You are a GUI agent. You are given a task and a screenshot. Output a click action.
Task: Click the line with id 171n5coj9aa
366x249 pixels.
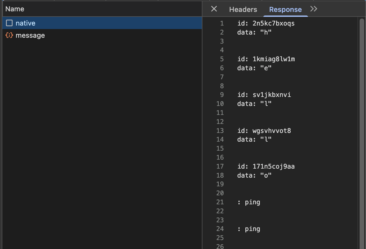coord(266,166)
